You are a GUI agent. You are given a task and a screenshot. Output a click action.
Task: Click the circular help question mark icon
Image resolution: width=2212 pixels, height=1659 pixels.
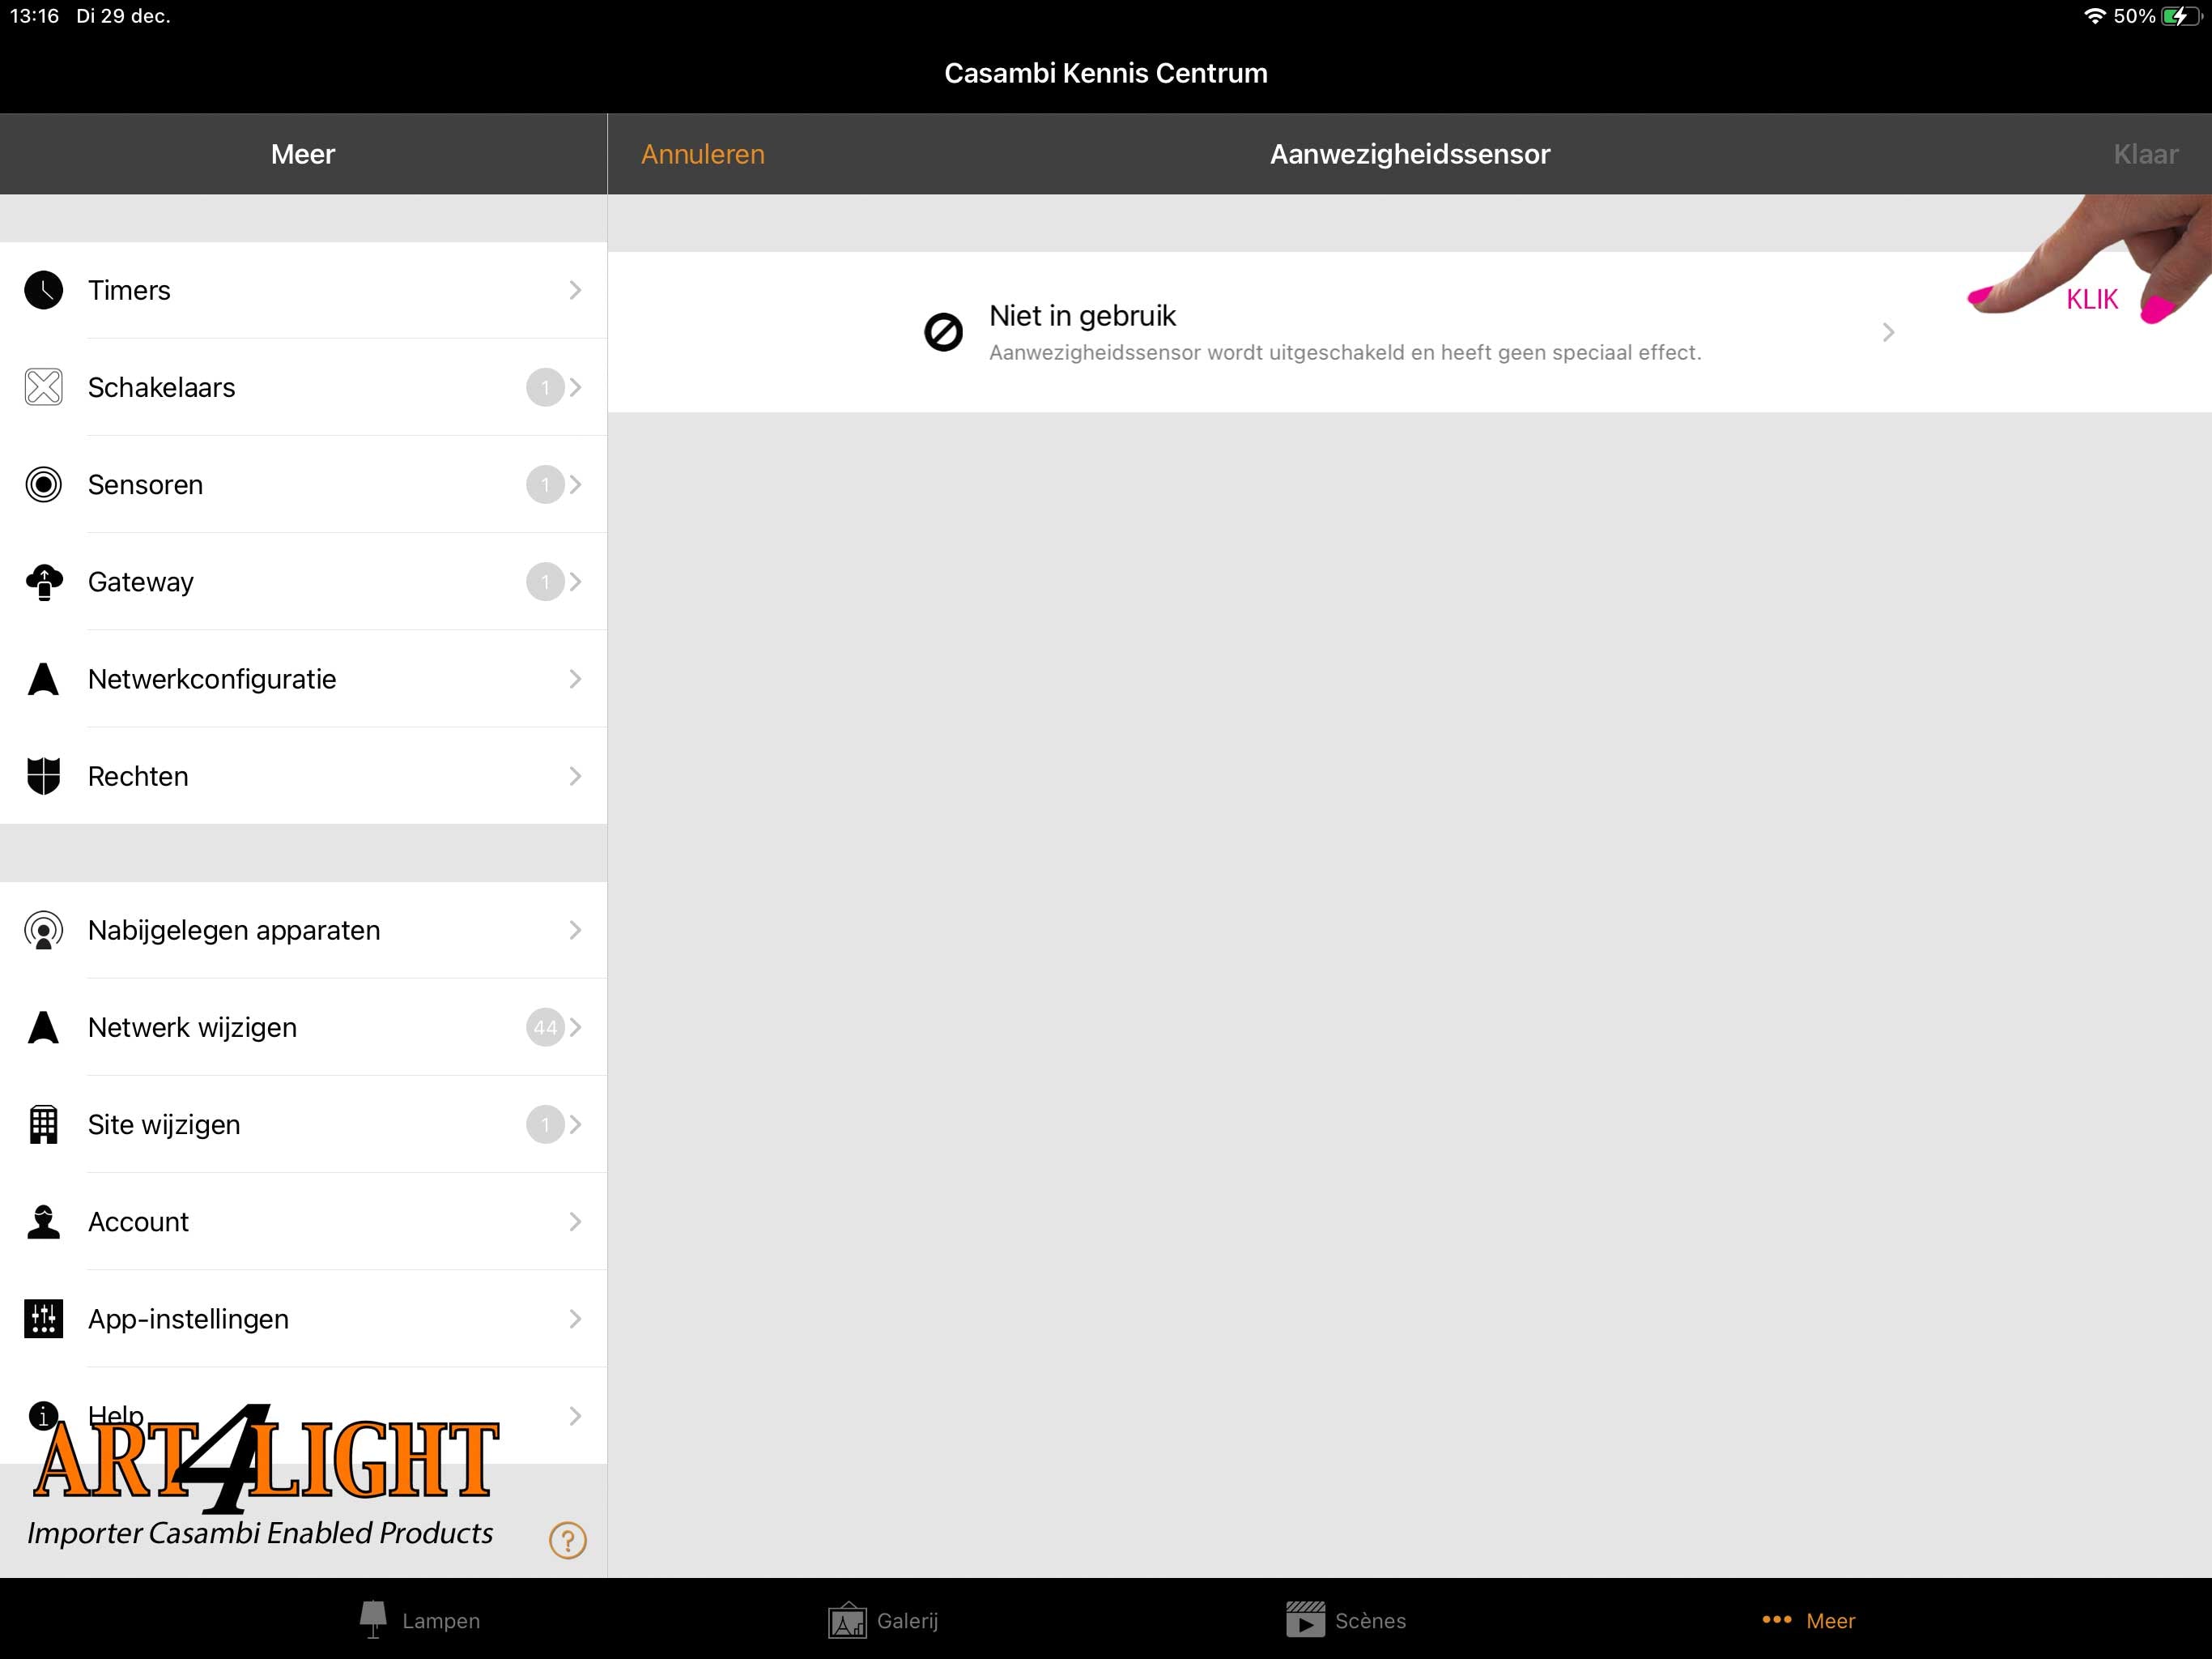568,1539
